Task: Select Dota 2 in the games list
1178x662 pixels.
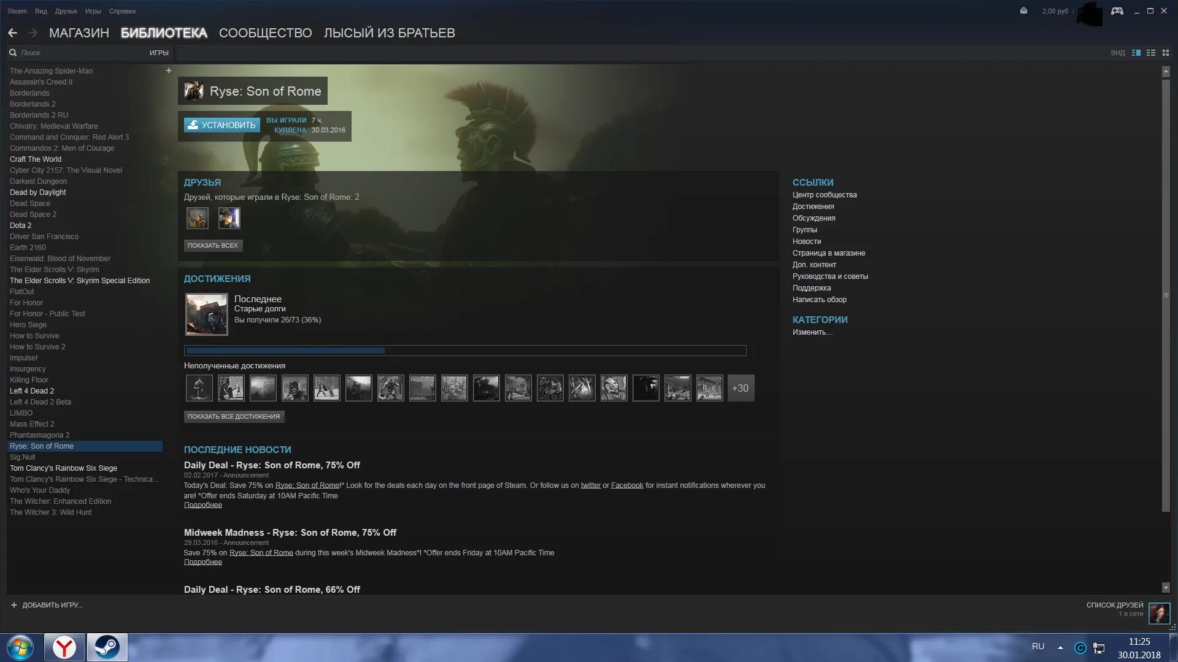Action: 20,226
